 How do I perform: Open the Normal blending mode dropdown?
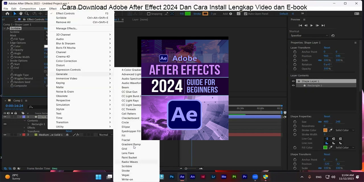pyautogui.click(x=105, y=135)
